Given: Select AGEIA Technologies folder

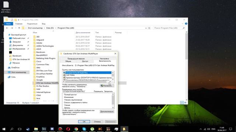Looking at the screenshot, I should point(45,46).
